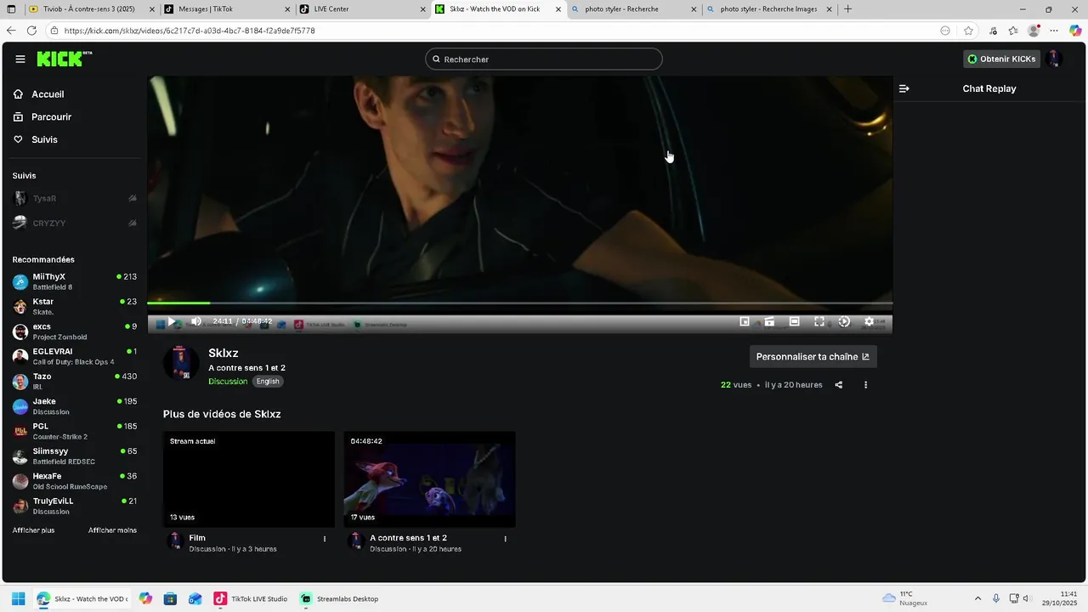Click the Tazo channel avatar

(20, 382)
